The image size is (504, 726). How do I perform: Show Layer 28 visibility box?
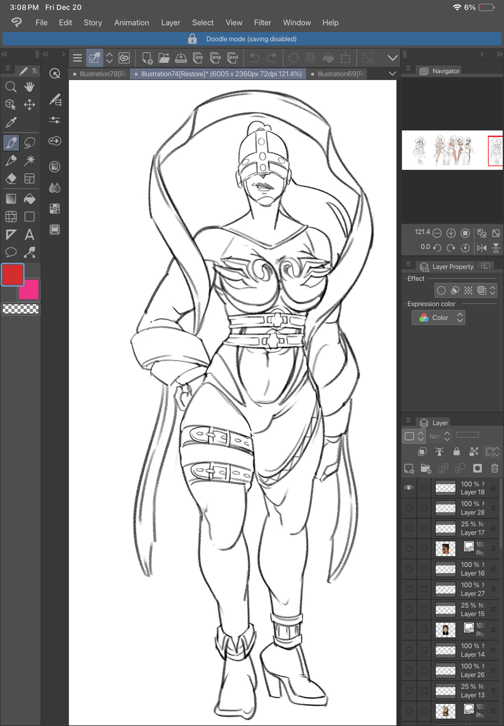click(409, 508)
